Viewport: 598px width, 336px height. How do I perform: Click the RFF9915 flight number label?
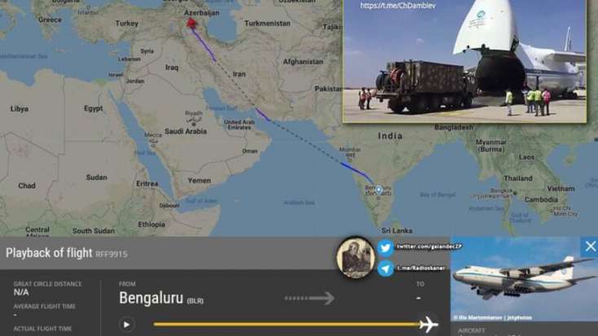(x=112, y=254)
